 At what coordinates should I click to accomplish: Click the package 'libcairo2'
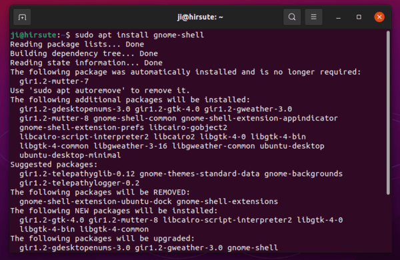pos(174,137)
